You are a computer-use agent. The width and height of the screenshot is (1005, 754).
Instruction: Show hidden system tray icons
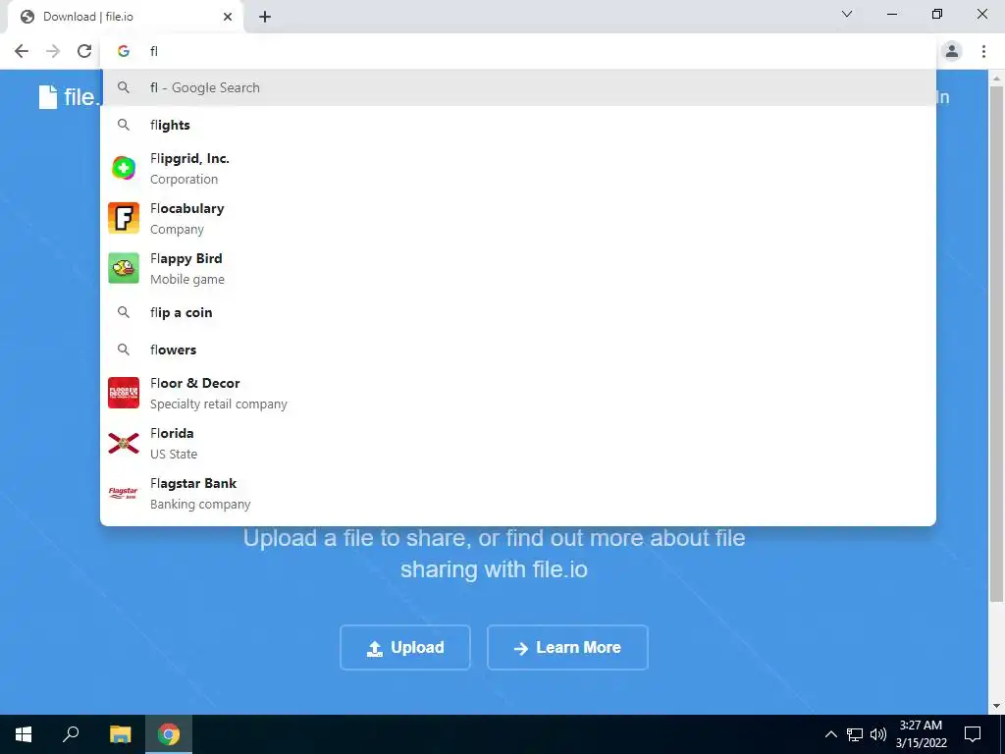coord(830,734)
